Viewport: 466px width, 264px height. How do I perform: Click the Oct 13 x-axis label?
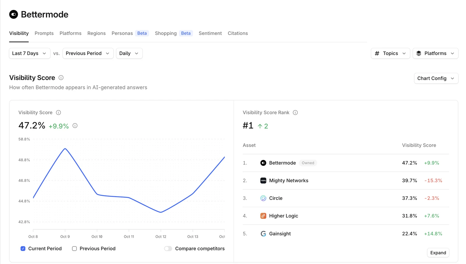pos(193,237)
